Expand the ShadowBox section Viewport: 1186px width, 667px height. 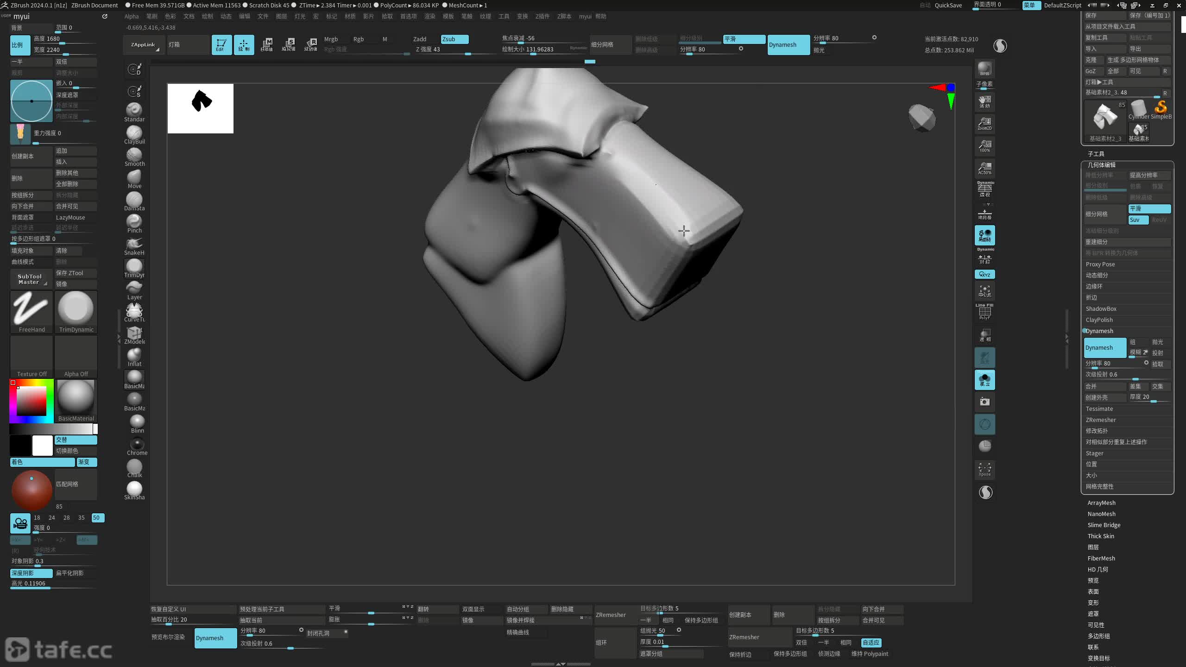(x=1101, y=309)
